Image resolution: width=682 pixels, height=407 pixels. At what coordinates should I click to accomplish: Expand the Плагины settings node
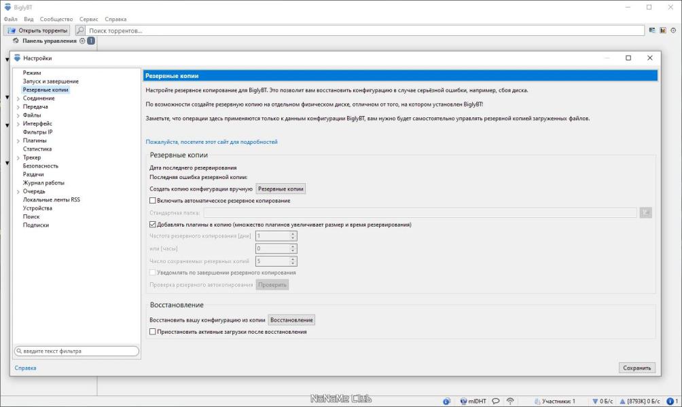click(18, 140)
